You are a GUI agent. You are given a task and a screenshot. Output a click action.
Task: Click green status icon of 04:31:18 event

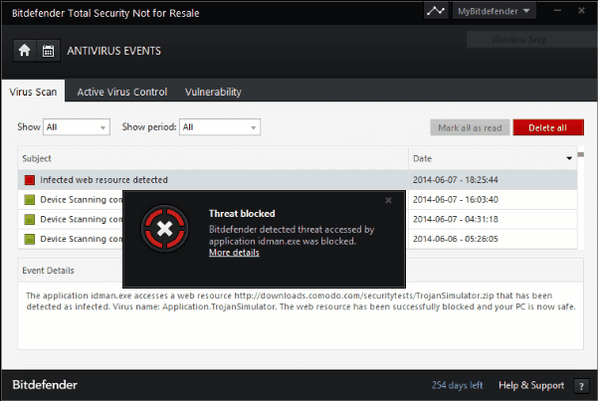click(30, 219)
